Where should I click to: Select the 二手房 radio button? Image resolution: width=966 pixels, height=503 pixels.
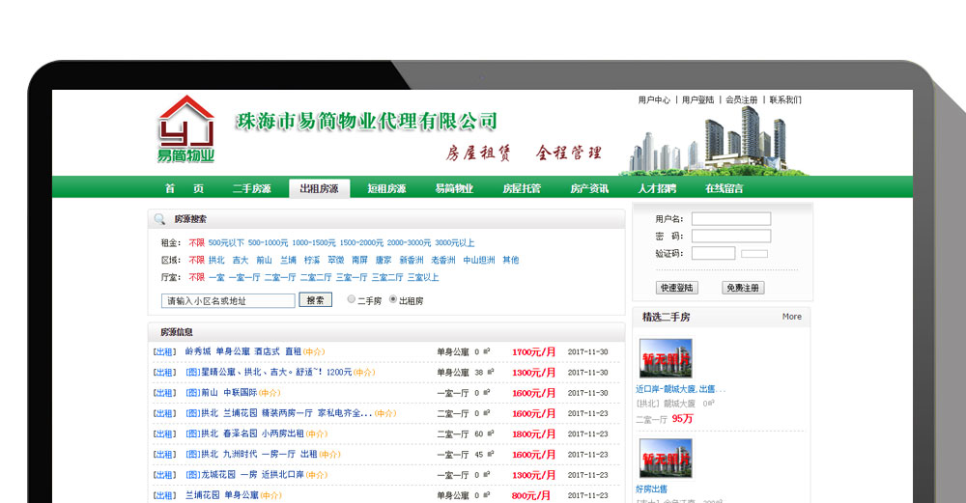[352, 300]
